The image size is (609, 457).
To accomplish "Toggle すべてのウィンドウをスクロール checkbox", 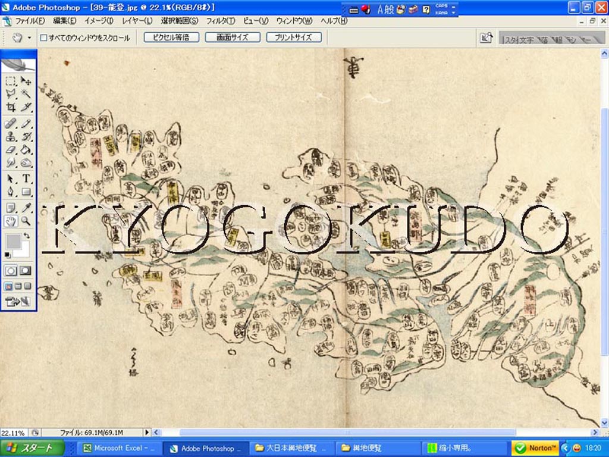I will 44,37.
